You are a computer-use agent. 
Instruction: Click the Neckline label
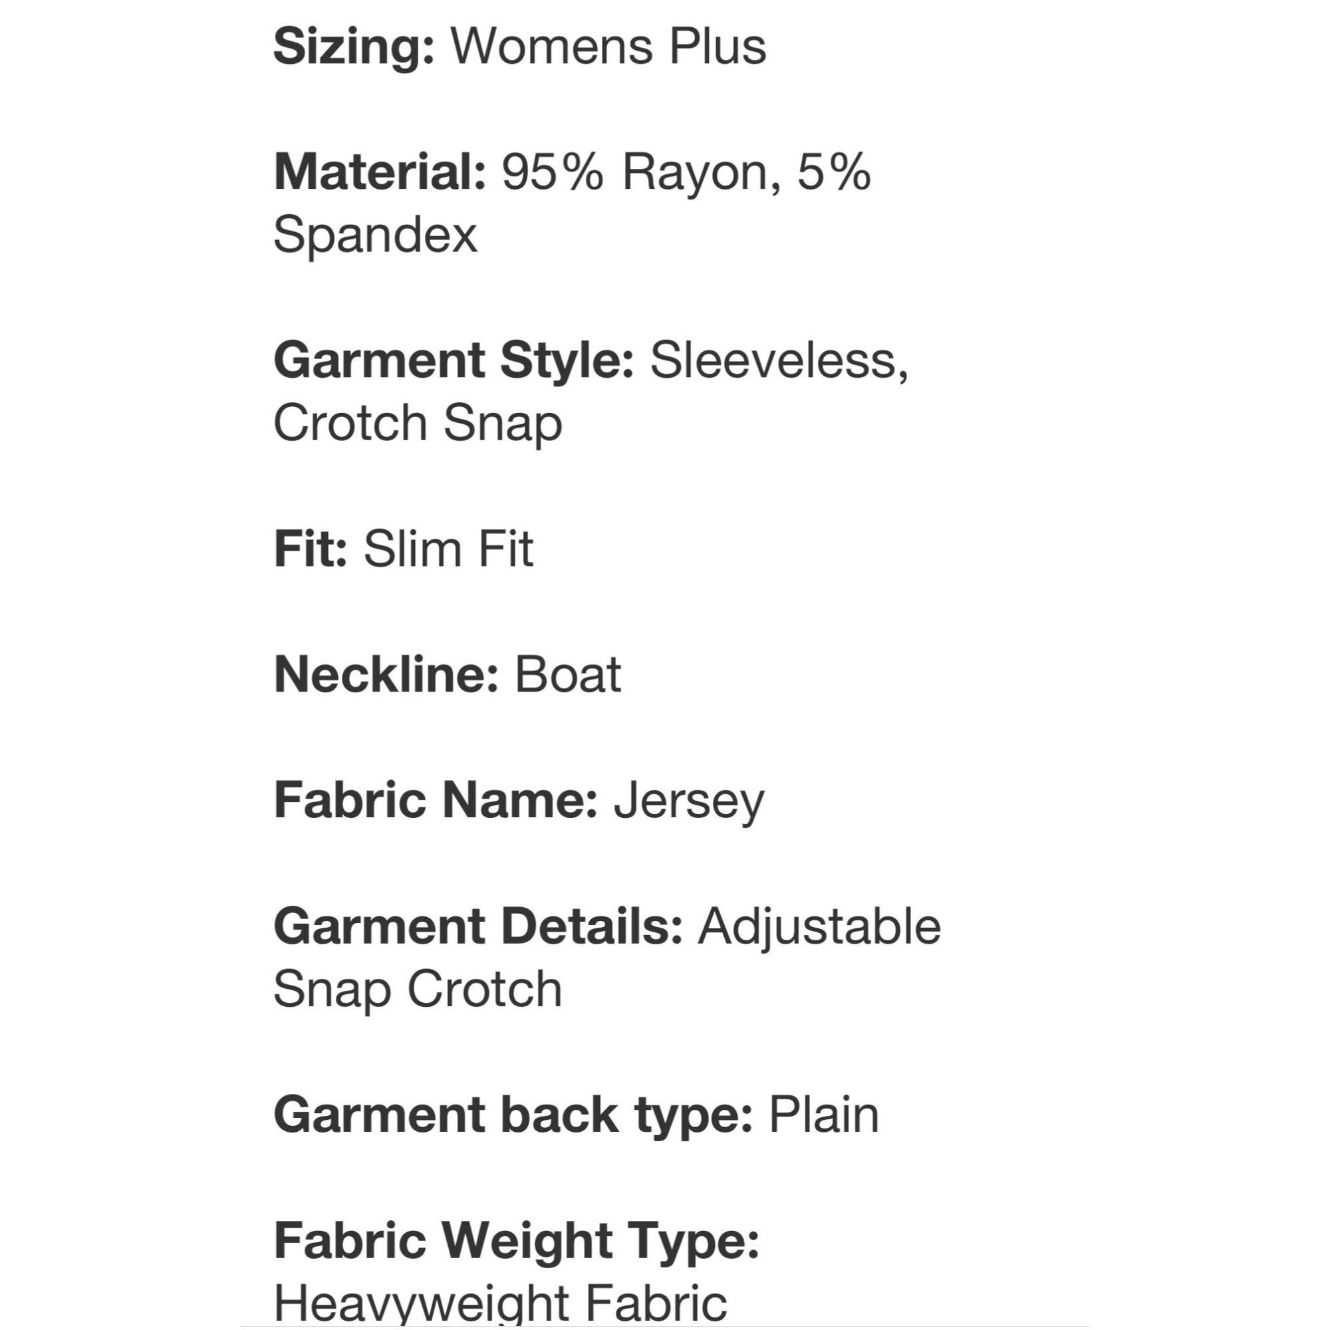coord(386,674)
